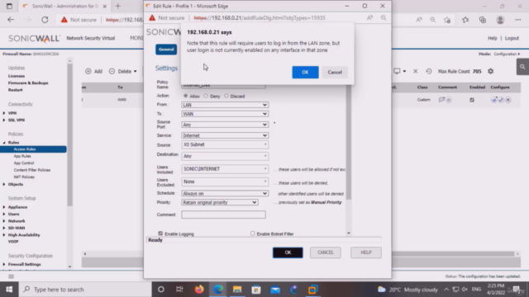Open the To zone dropdown

coord(225,114)
